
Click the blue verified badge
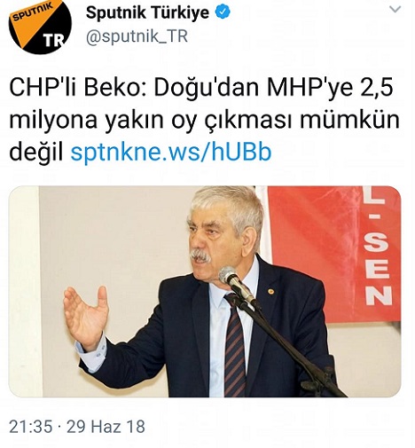(223, 12)
